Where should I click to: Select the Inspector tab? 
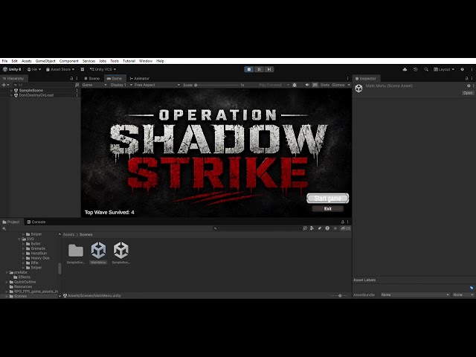[365, 78]
